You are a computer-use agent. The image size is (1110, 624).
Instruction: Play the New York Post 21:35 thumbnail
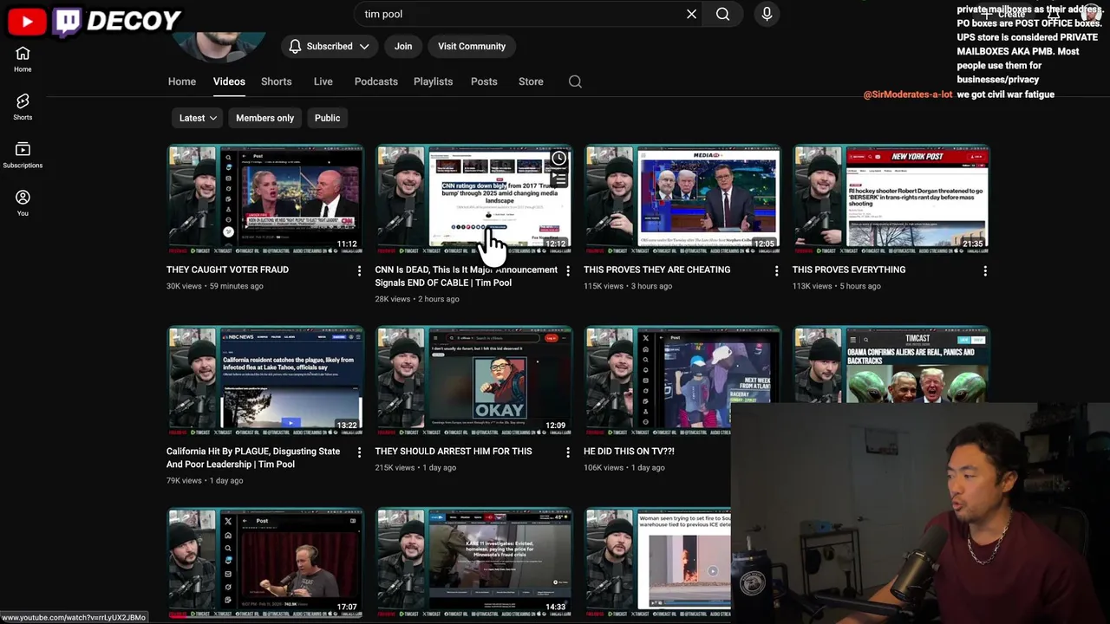coord(891,199)
